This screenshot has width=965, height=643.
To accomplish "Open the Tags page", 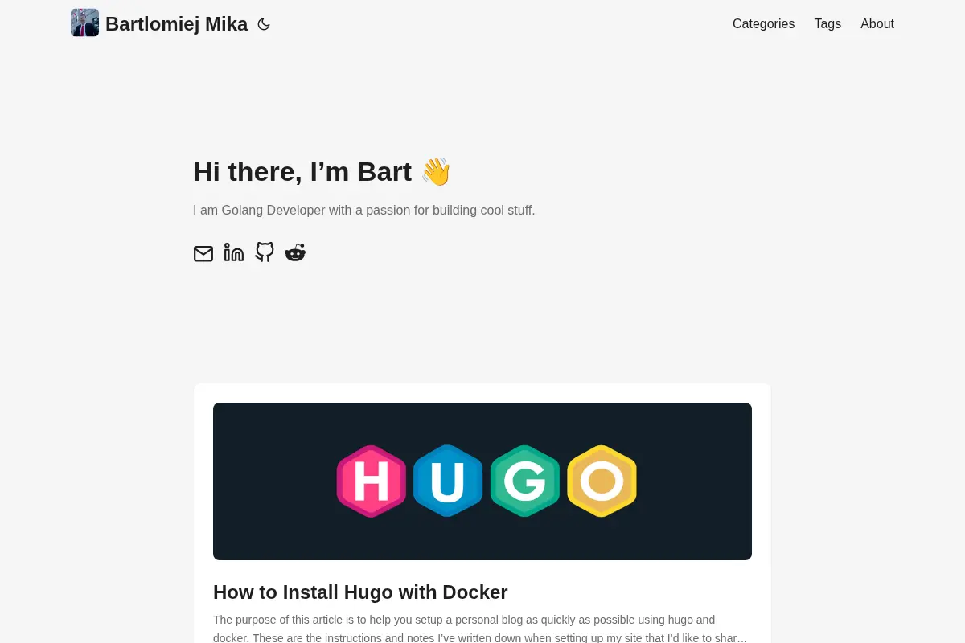I will point(827,24).
